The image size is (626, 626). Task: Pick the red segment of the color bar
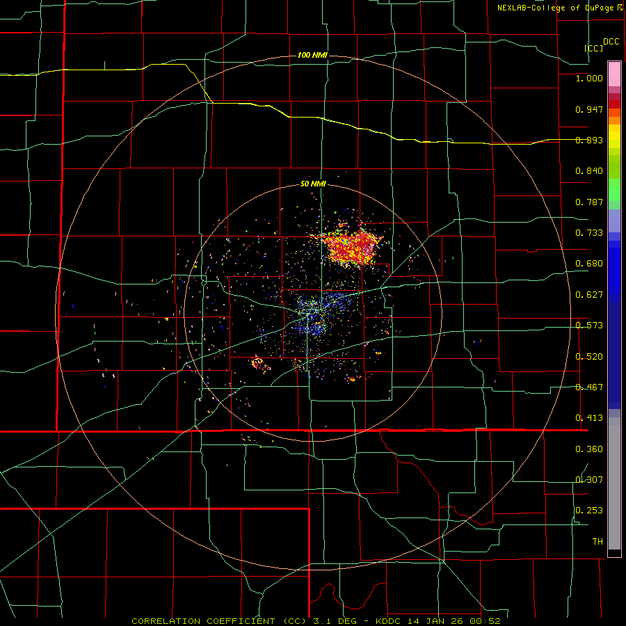tap(614, 104)
